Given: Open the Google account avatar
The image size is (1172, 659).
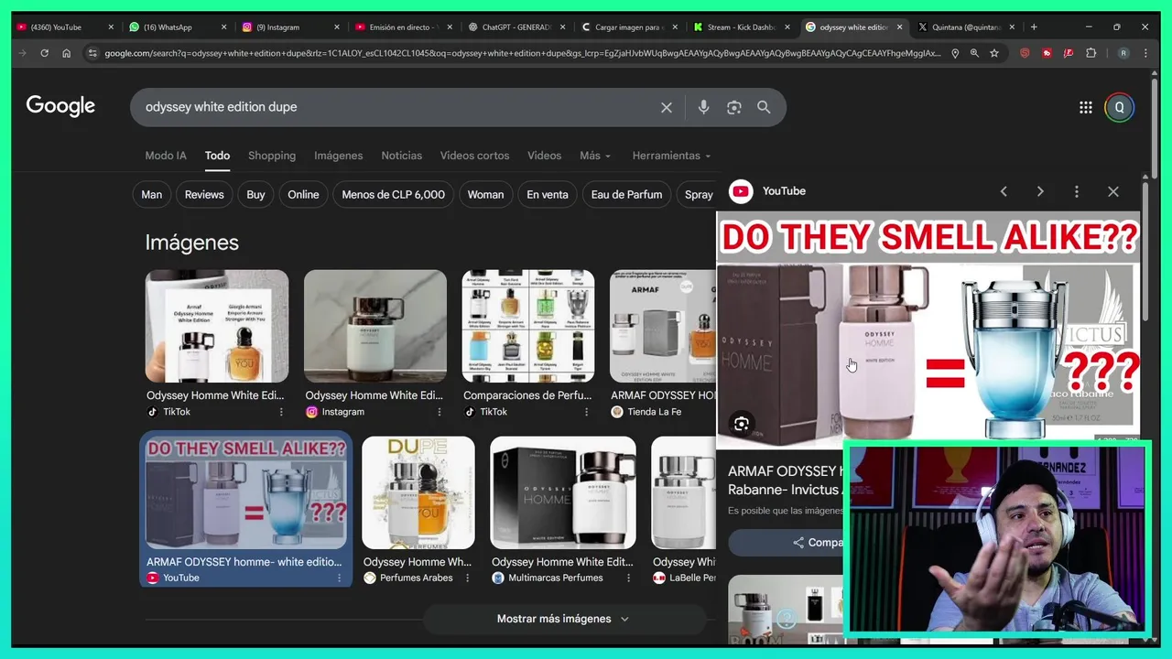Looking at the screenshot, I should (1119, 107).
